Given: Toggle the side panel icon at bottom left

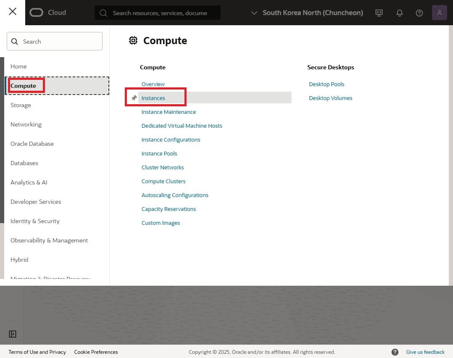Looking at the screenshot, I should pos(13,334).
